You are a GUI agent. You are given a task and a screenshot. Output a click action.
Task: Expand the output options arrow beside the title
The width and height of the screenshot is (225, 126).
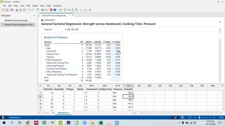220,22
